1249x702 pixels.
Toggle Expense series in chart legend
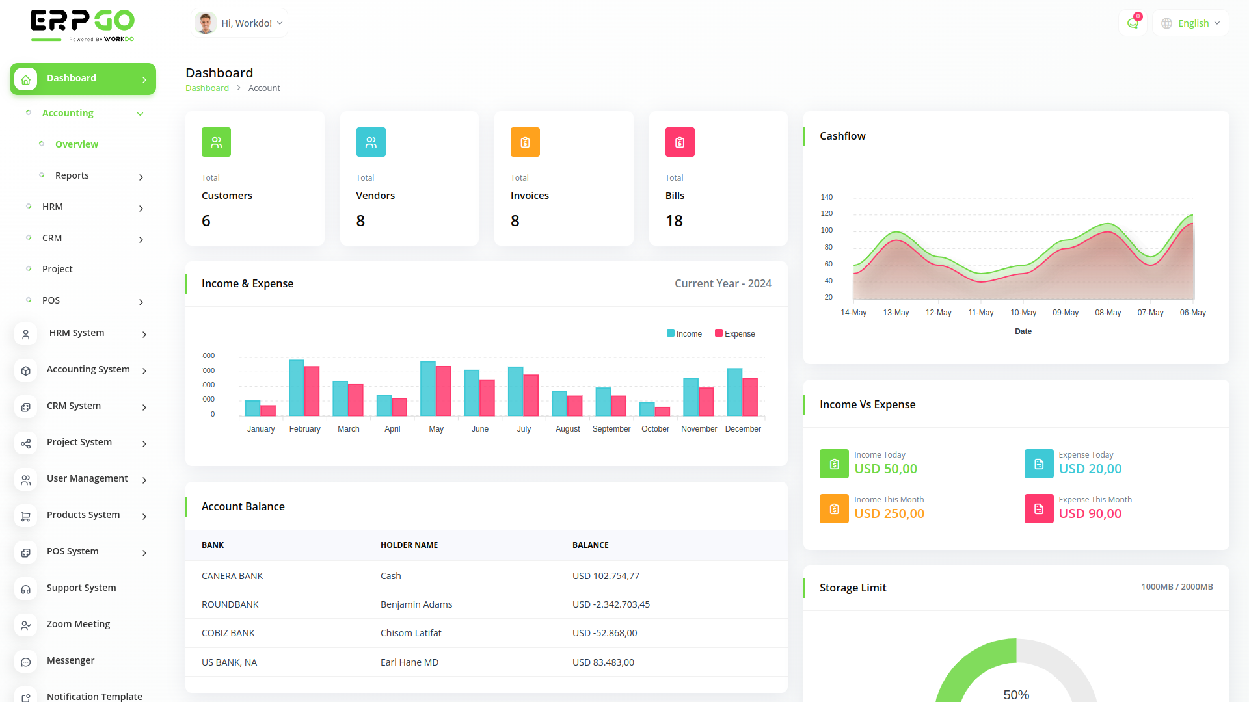point(735,333)
